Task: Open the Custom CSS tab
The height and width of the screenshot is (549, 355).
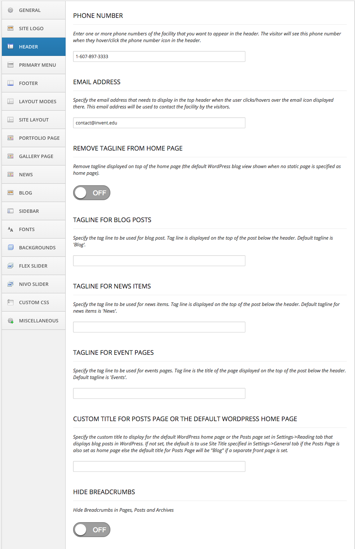Action: click(x=34, y=302)
